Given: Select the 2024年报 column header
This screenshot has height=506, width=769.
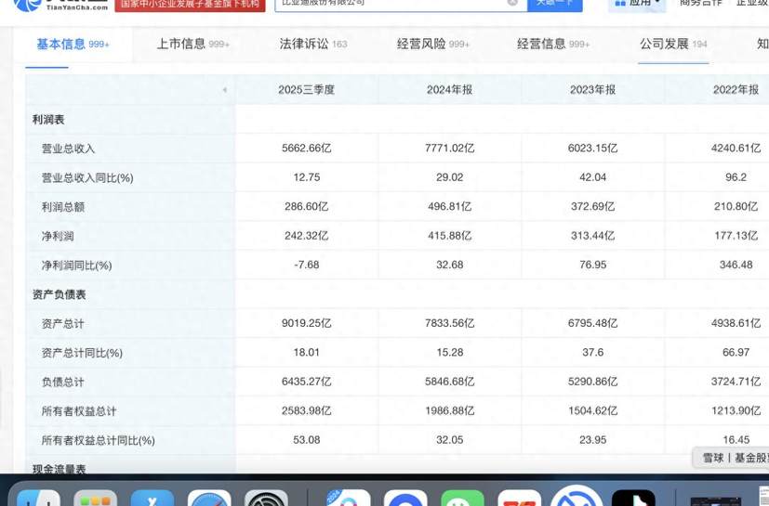Looking at the screenshot, I should click(x=449, y=90).
